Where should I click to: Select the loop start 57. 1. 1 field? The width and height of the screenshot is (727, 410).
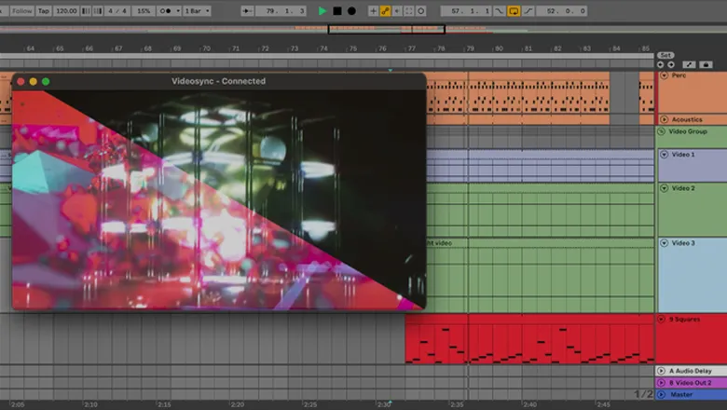click(x=465, y=10)
